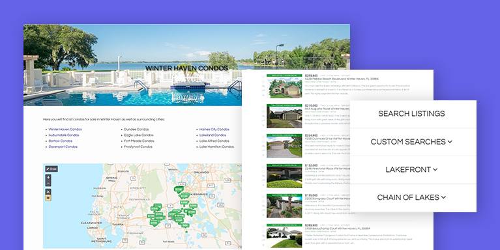The height and width of the screenshot is (250, 500).
Task: Favorite the $259,900 Pebble Beach listing with star
Action: [x=263, y=77]
